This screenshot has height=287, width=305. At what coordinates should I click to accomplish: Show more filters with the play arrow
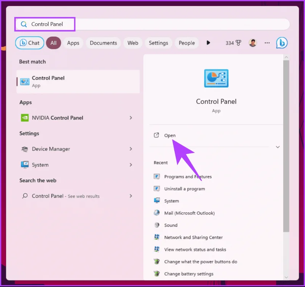208,43
